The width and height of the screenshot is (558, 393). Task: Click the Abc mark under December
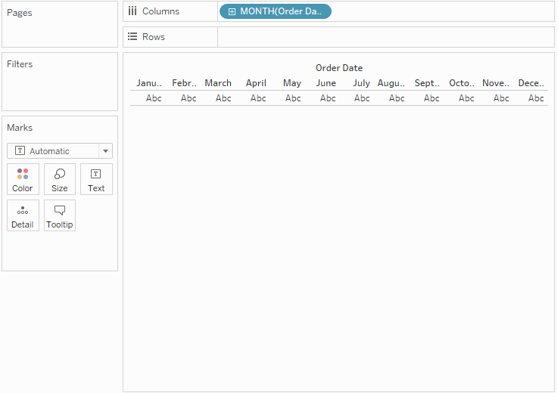point(536,98)
